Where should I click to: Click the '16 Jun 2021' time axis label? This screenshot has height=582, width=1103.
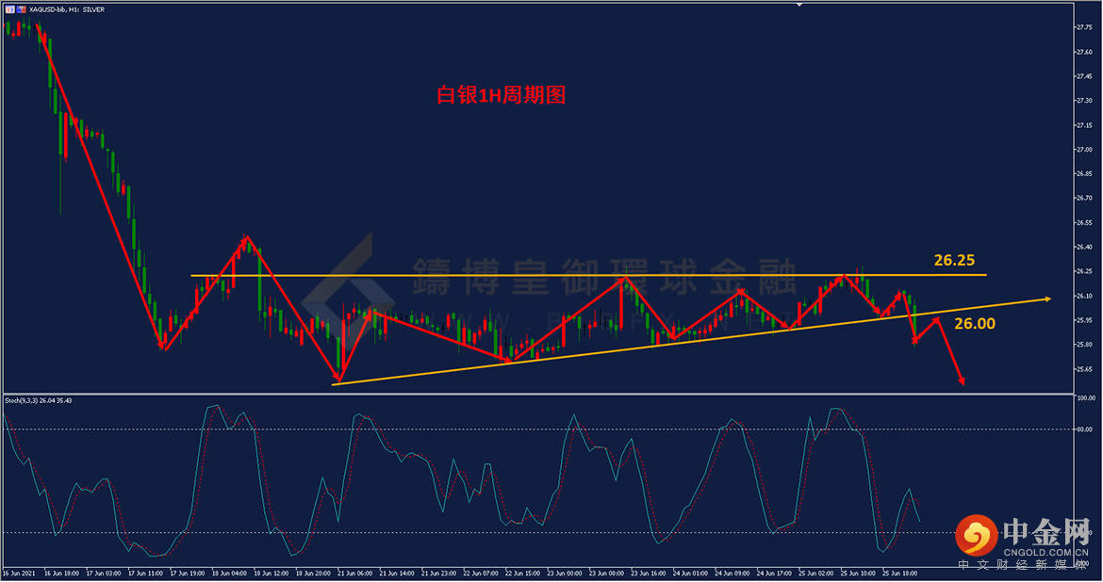pos(19,574)
